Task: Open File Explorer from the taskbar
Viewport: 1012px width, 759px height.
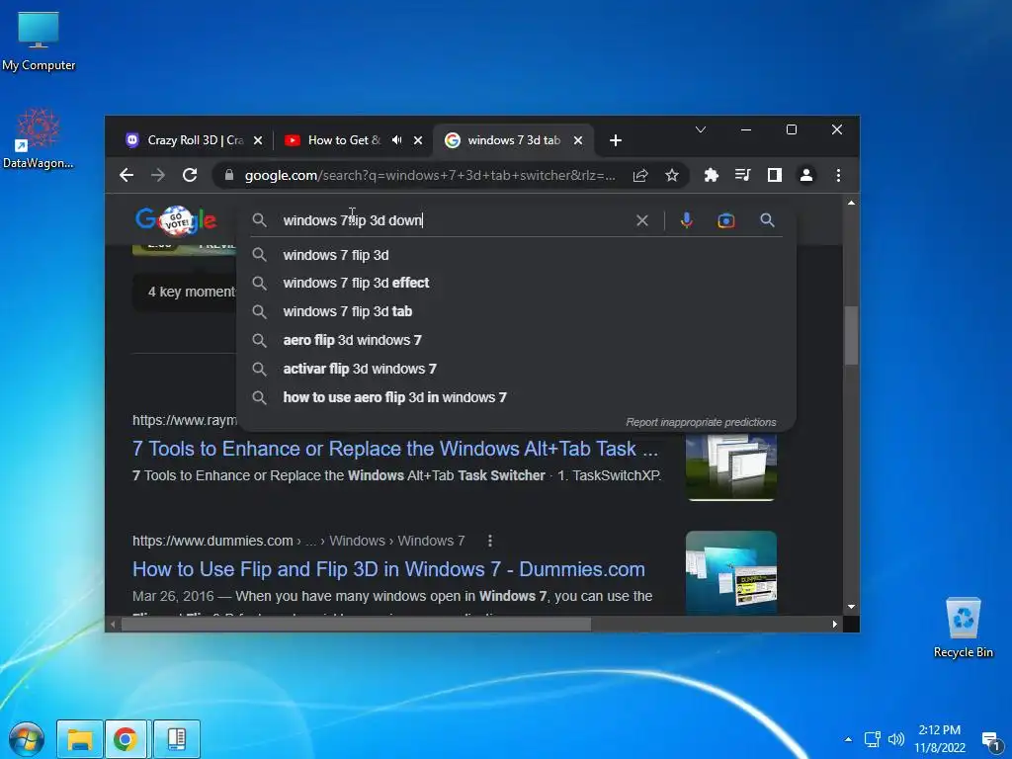Action: point(80,739)
